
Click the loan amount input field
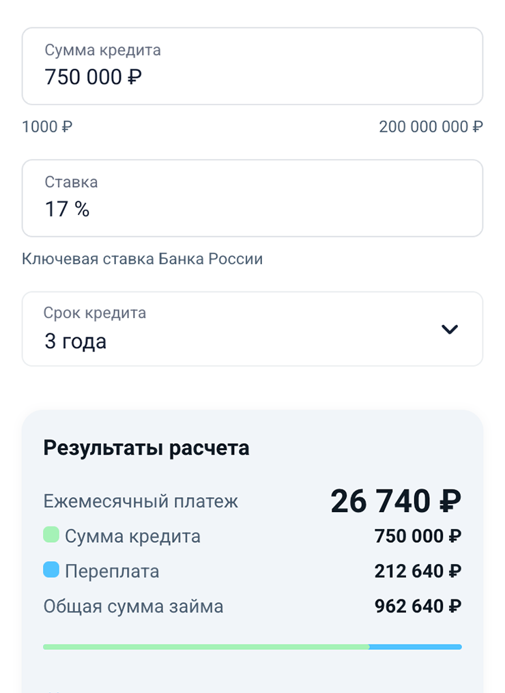[x=252, y=67]
